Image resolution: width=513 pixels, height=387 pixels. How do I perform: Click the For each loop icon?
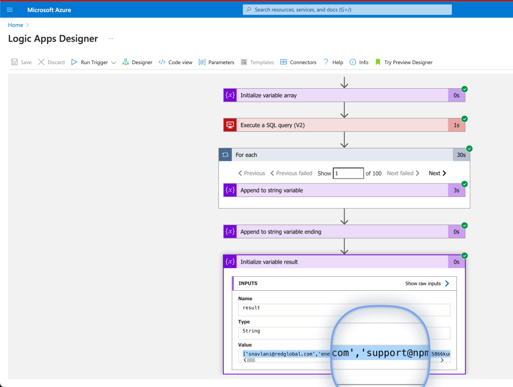coord(225,155)
